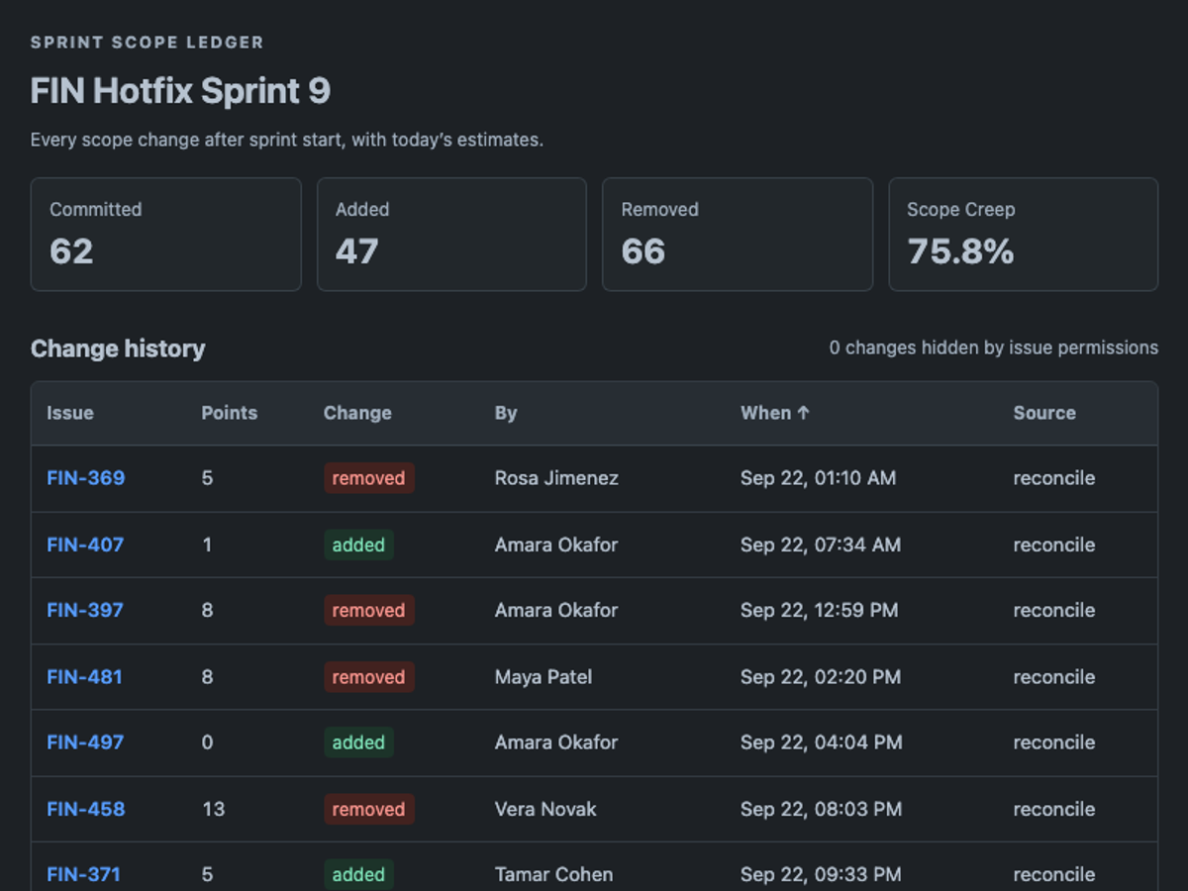The height and width of the screenshot is (891, 1188).
Task: Select the Committed 62 stat card
Action: click(x=165, y=235)
